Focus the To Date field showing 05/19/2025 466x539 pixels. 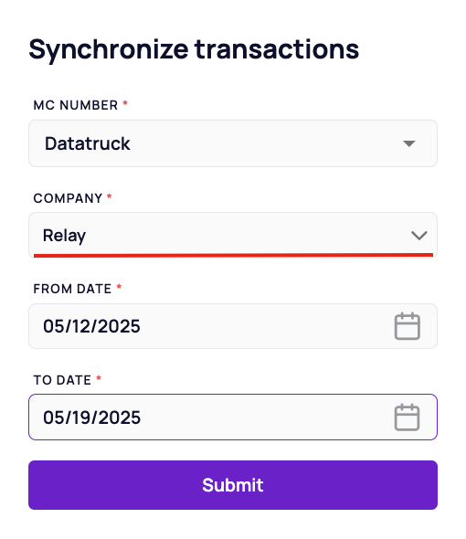point(233,417)
